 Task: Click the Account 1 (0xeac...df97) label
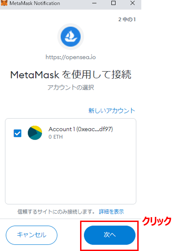(x=81, y=129)
